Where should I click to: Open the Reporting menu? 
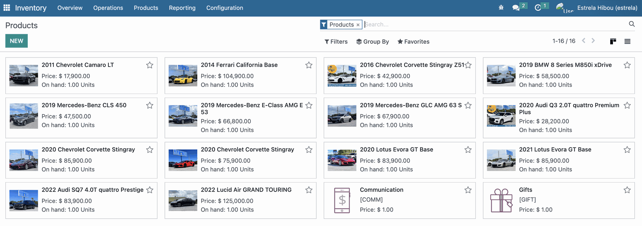pyautogui.click(x=182, y=8)
